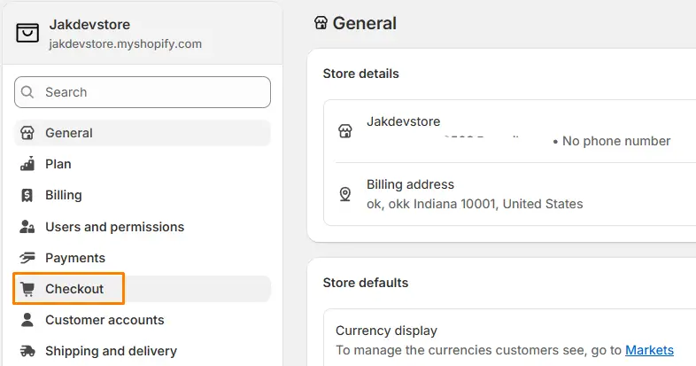Viewport: 696px width, 366px height.
Task: Click the General page title
Action: 365,23
